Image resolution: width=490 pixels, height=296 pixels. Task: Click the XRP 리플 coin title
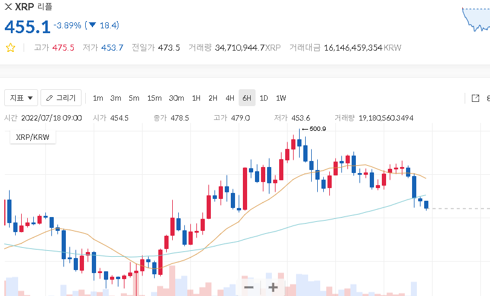[x=33, y=7]
